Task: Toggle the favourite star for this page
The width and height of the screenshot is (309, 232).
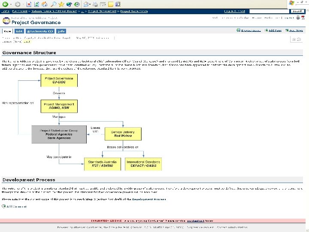Action: tap(294, 39)
